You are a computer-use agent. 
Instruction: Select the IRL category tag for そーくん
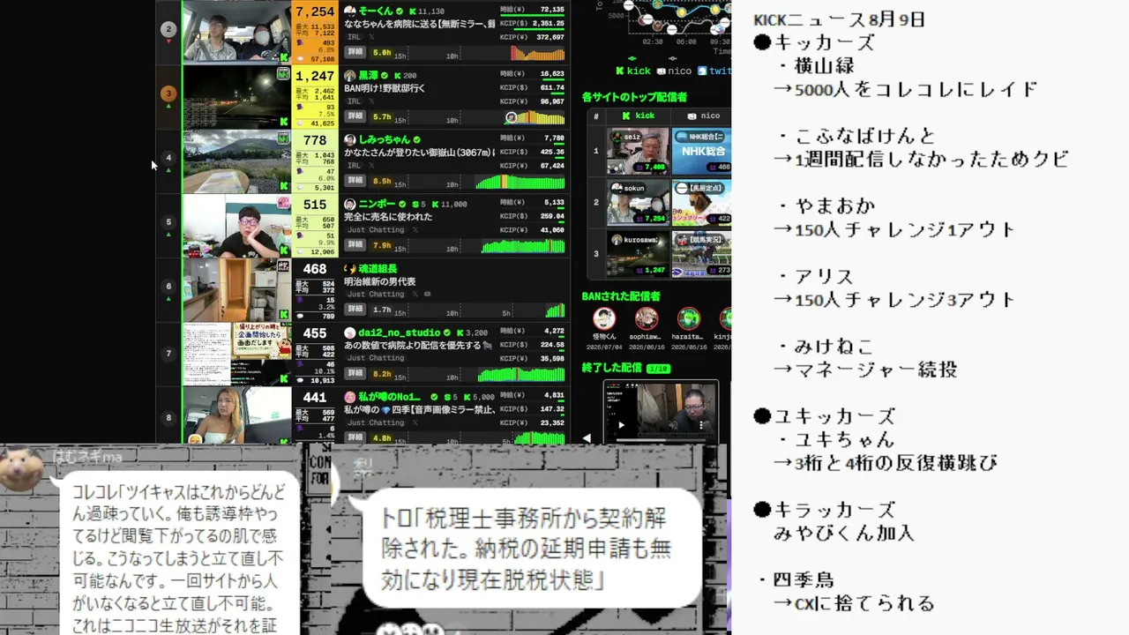click(355, 37)
